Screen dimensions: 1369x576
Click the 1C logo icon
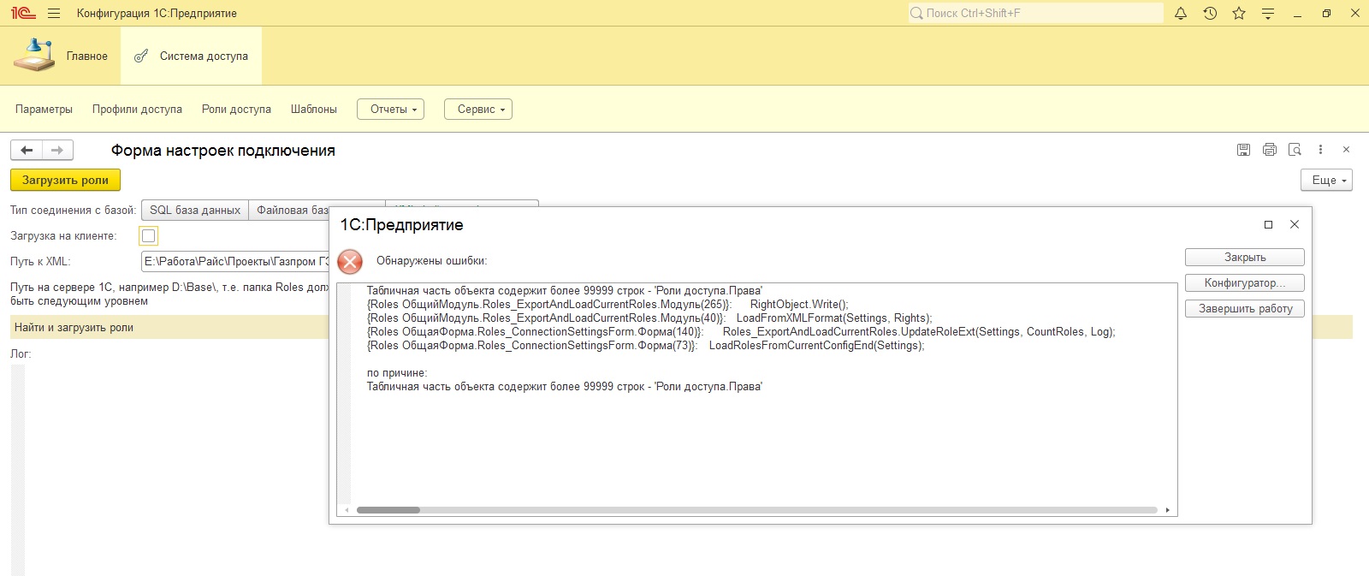(x=23, y=13)
